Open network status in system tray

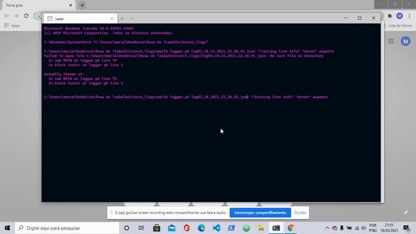[357, 228]
